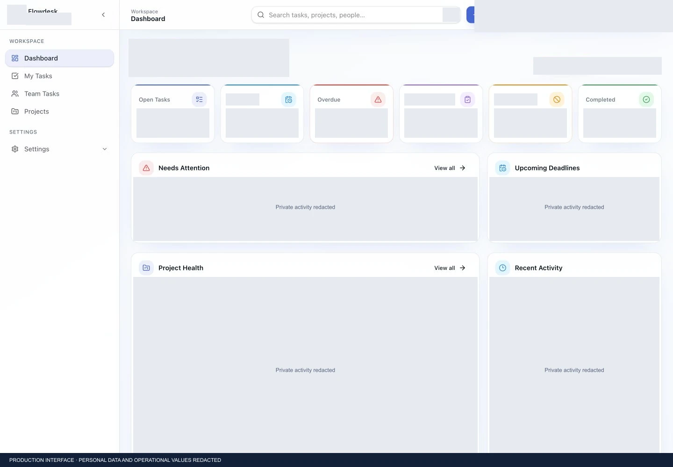Click the calendar icon beside Upcoming Deadlines
This screenshot has width=673, height=467.
click(502, 168)
